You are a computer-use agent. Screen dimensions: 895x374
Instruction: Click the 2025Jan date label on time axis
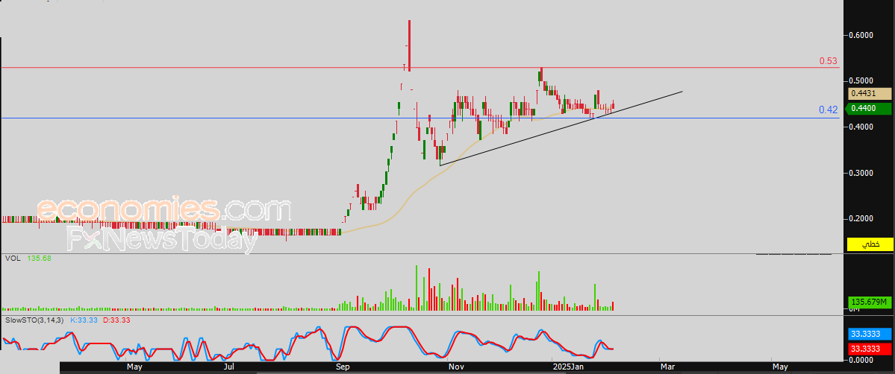(567, 368)
